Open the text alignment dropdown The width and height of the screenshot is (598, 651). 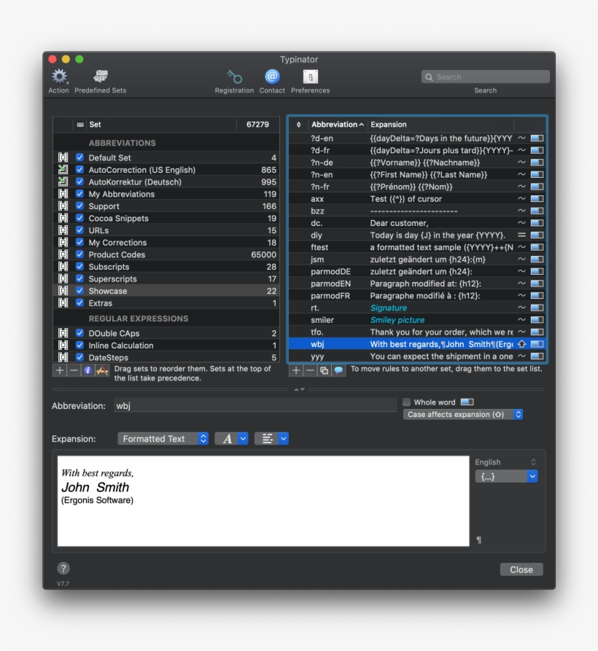(271, 438)
